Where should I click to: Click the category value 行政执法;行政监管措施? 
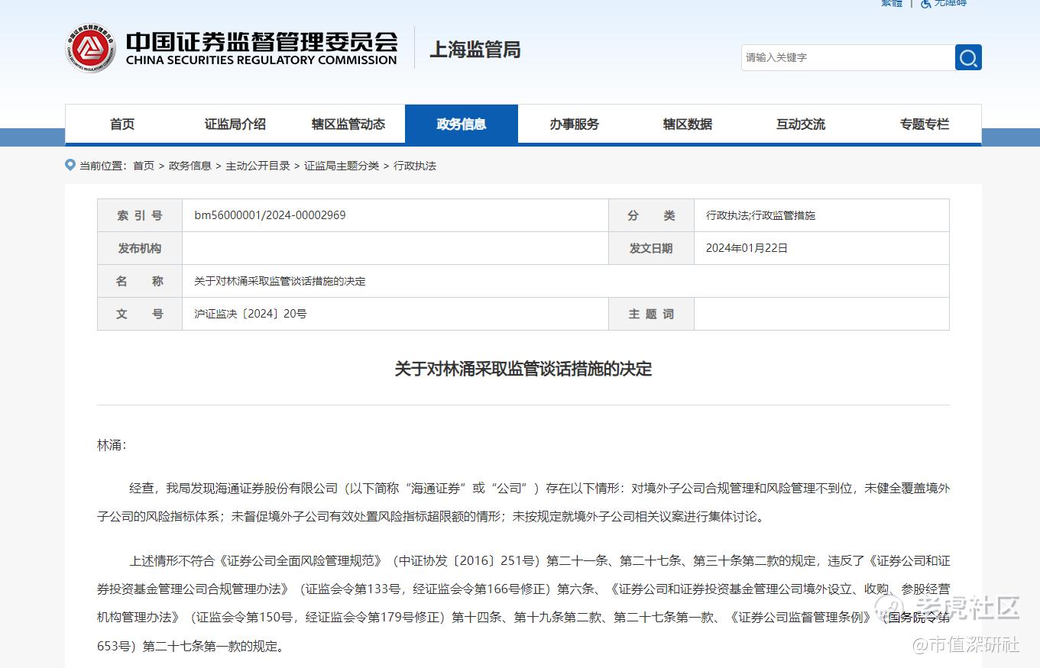[760, 215]
